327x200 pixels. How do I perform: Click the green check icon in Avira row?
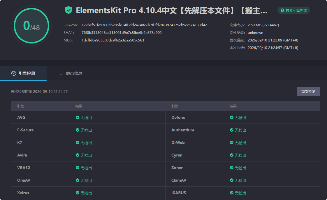click(77, 155)
